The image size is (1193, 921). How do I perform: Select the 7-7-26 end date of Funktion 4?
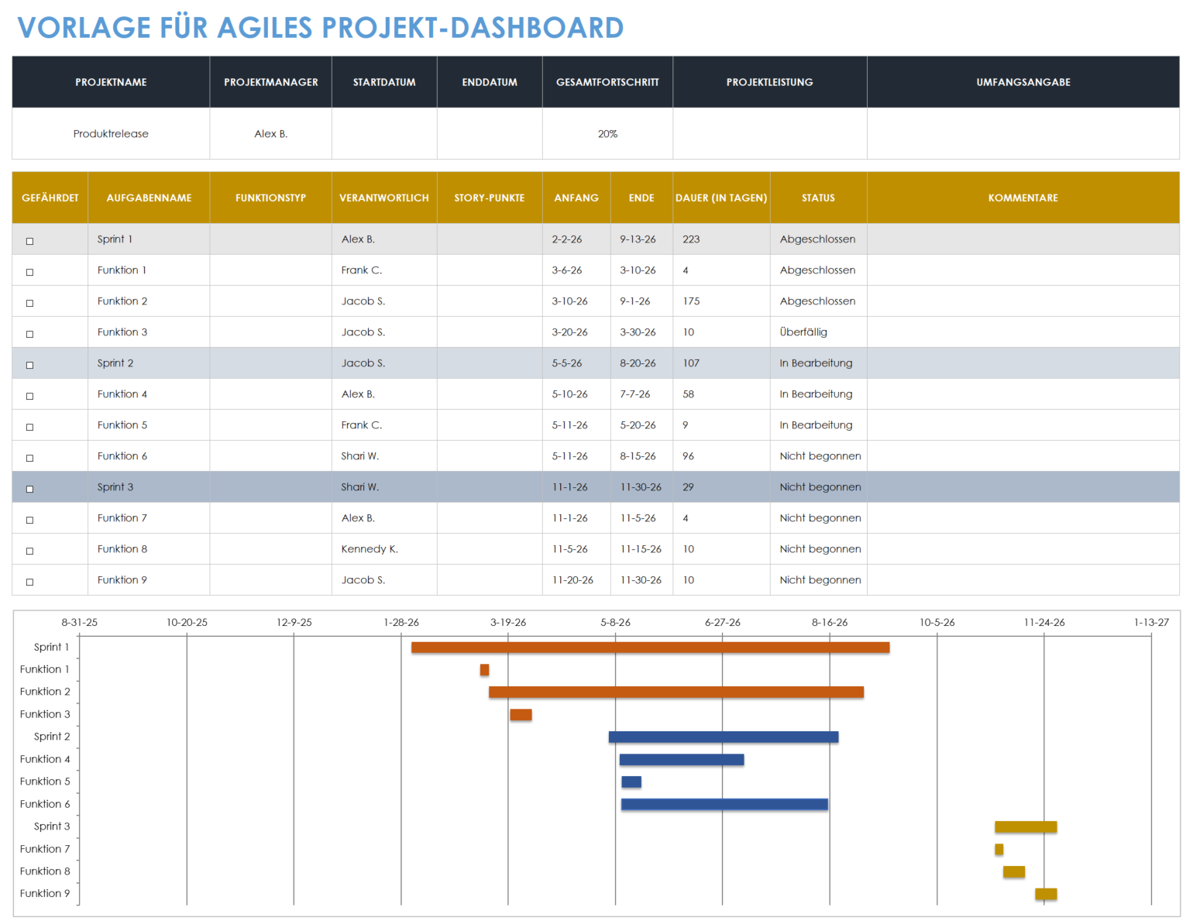pos(641,394)
